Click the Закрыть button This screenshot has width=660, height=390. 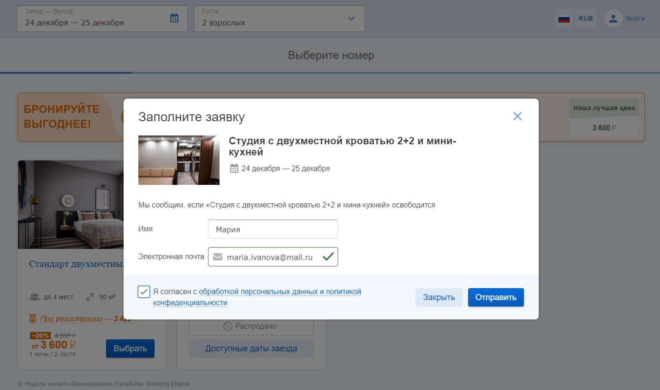tap(439, 297)
